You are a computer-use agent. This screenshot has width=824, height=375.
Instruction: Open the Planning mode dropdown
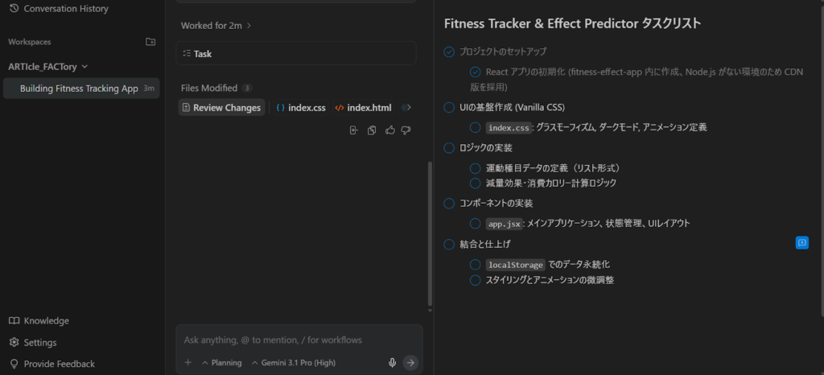click(221, 362)
